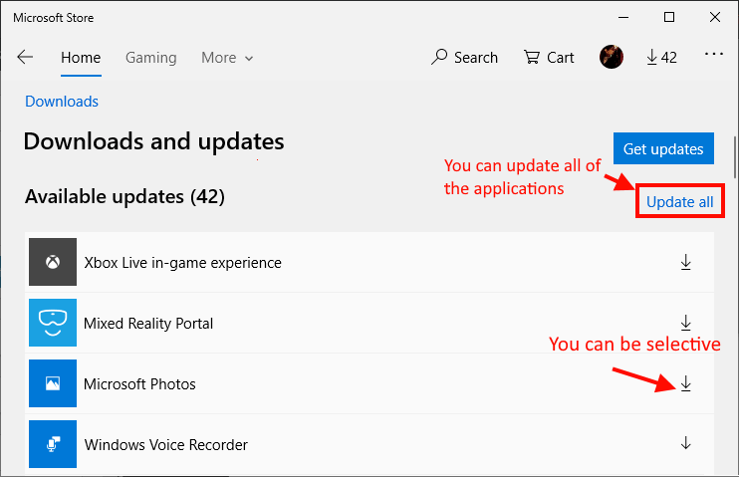Screen dimensions: 739x477
Task: Click the user profile avatar
Action: click(612, 57)
